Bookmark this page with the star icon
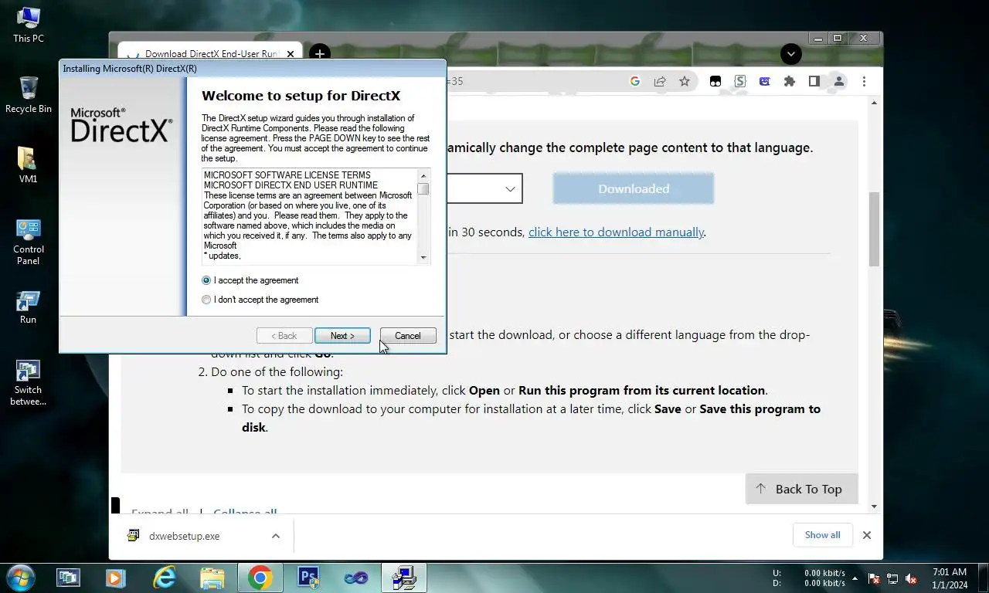Screen dimensions: 989x593 [685, 81]
